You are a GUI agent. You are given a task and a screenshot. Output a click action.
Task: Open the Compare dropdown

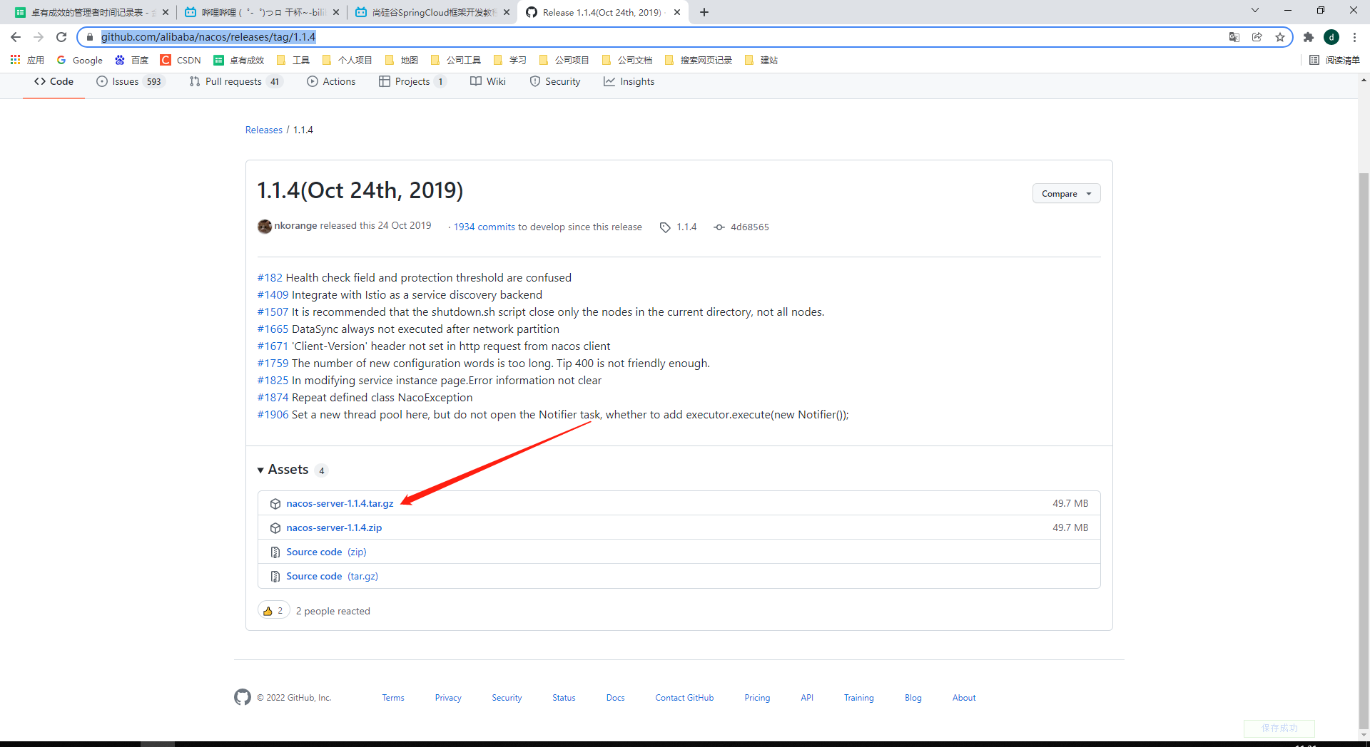[x=1066, y=194]
